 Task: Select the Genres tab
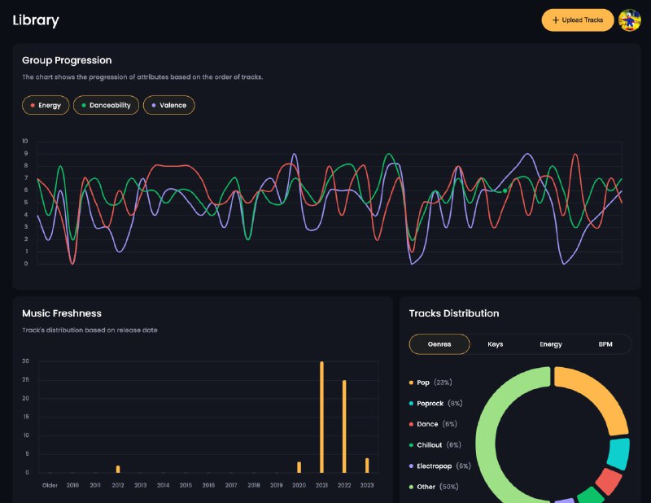click(x=439, y=344)
